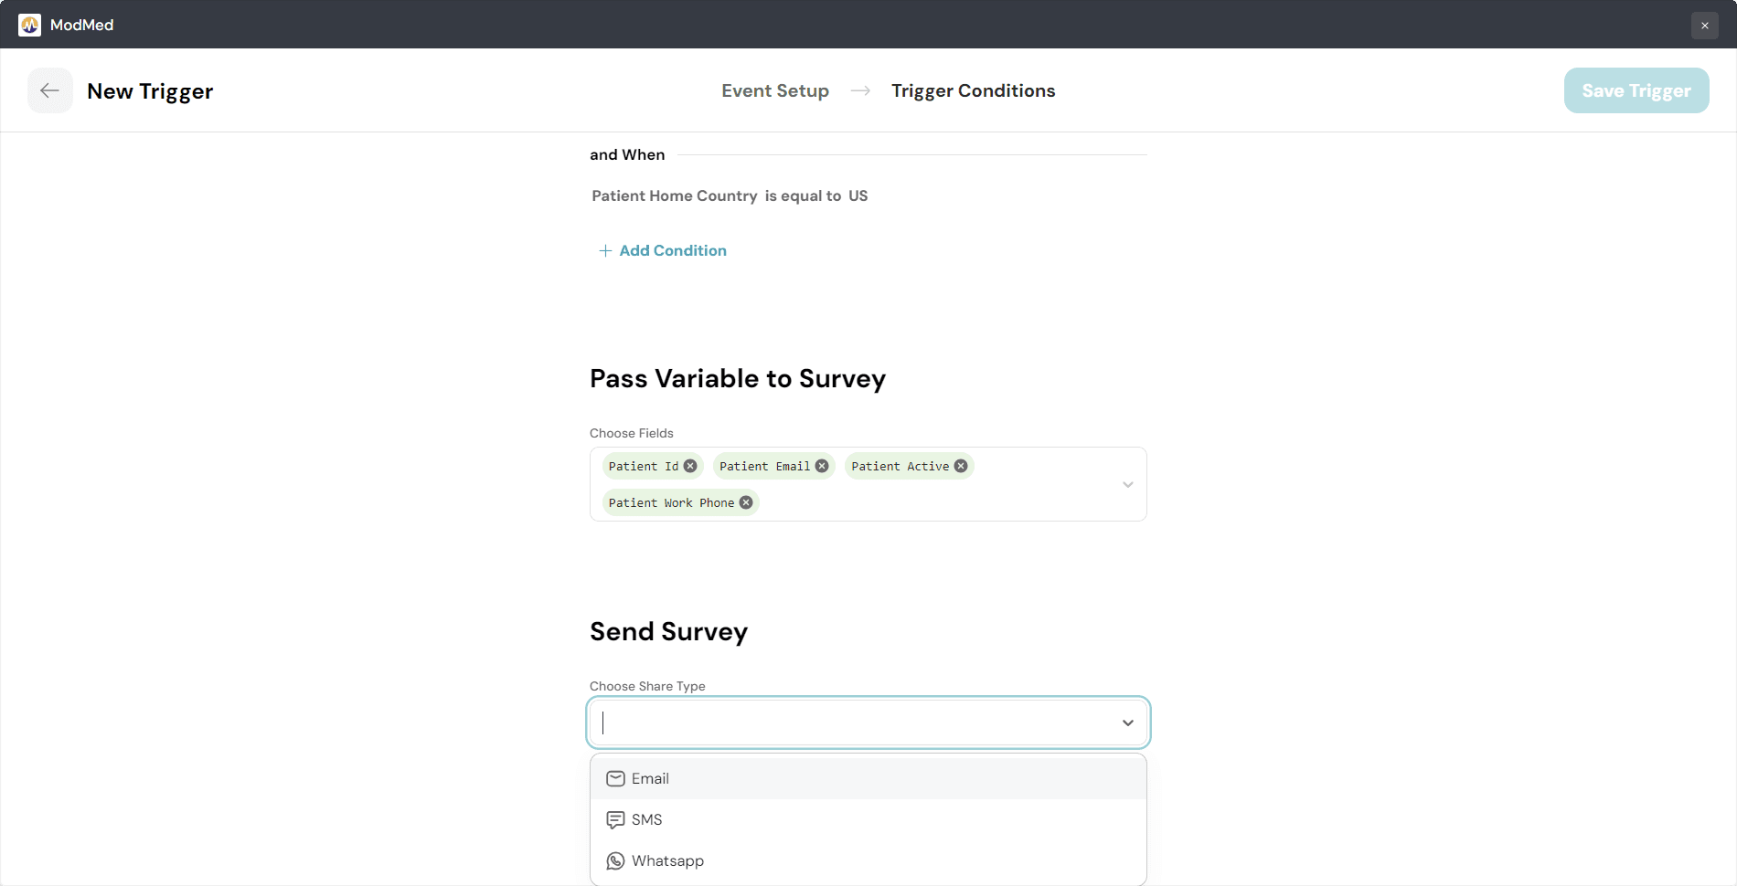Screen dimensions: 1737x886
Task: Go to the Event Setup step
Action: [x=774, y=90]
